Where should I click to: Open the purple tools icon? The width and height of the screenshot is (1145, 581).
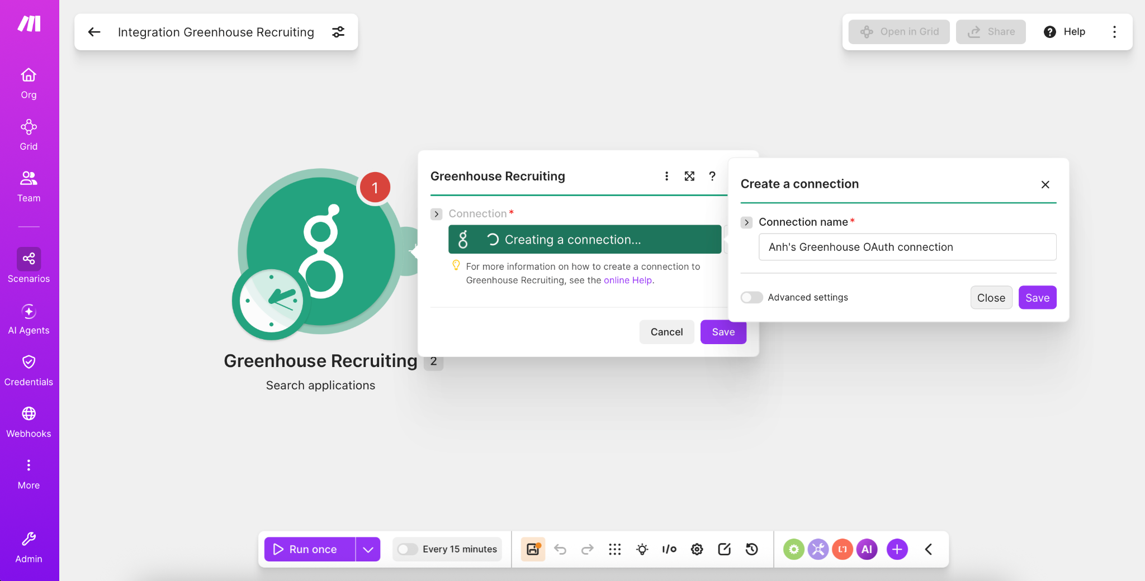(x=818, y=549)
